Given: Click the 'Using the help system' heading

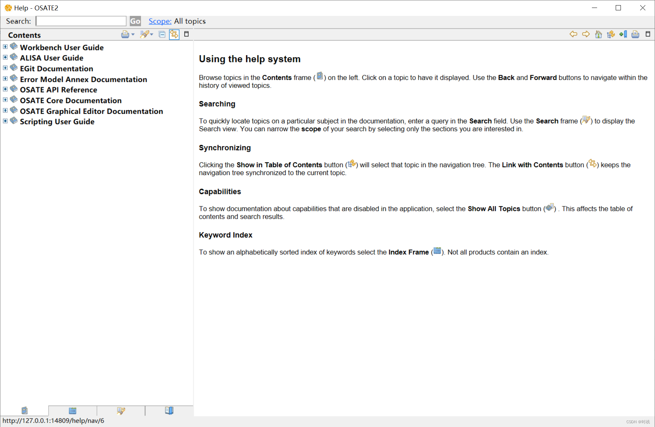Looking at the screenshot, I should 250,59.
